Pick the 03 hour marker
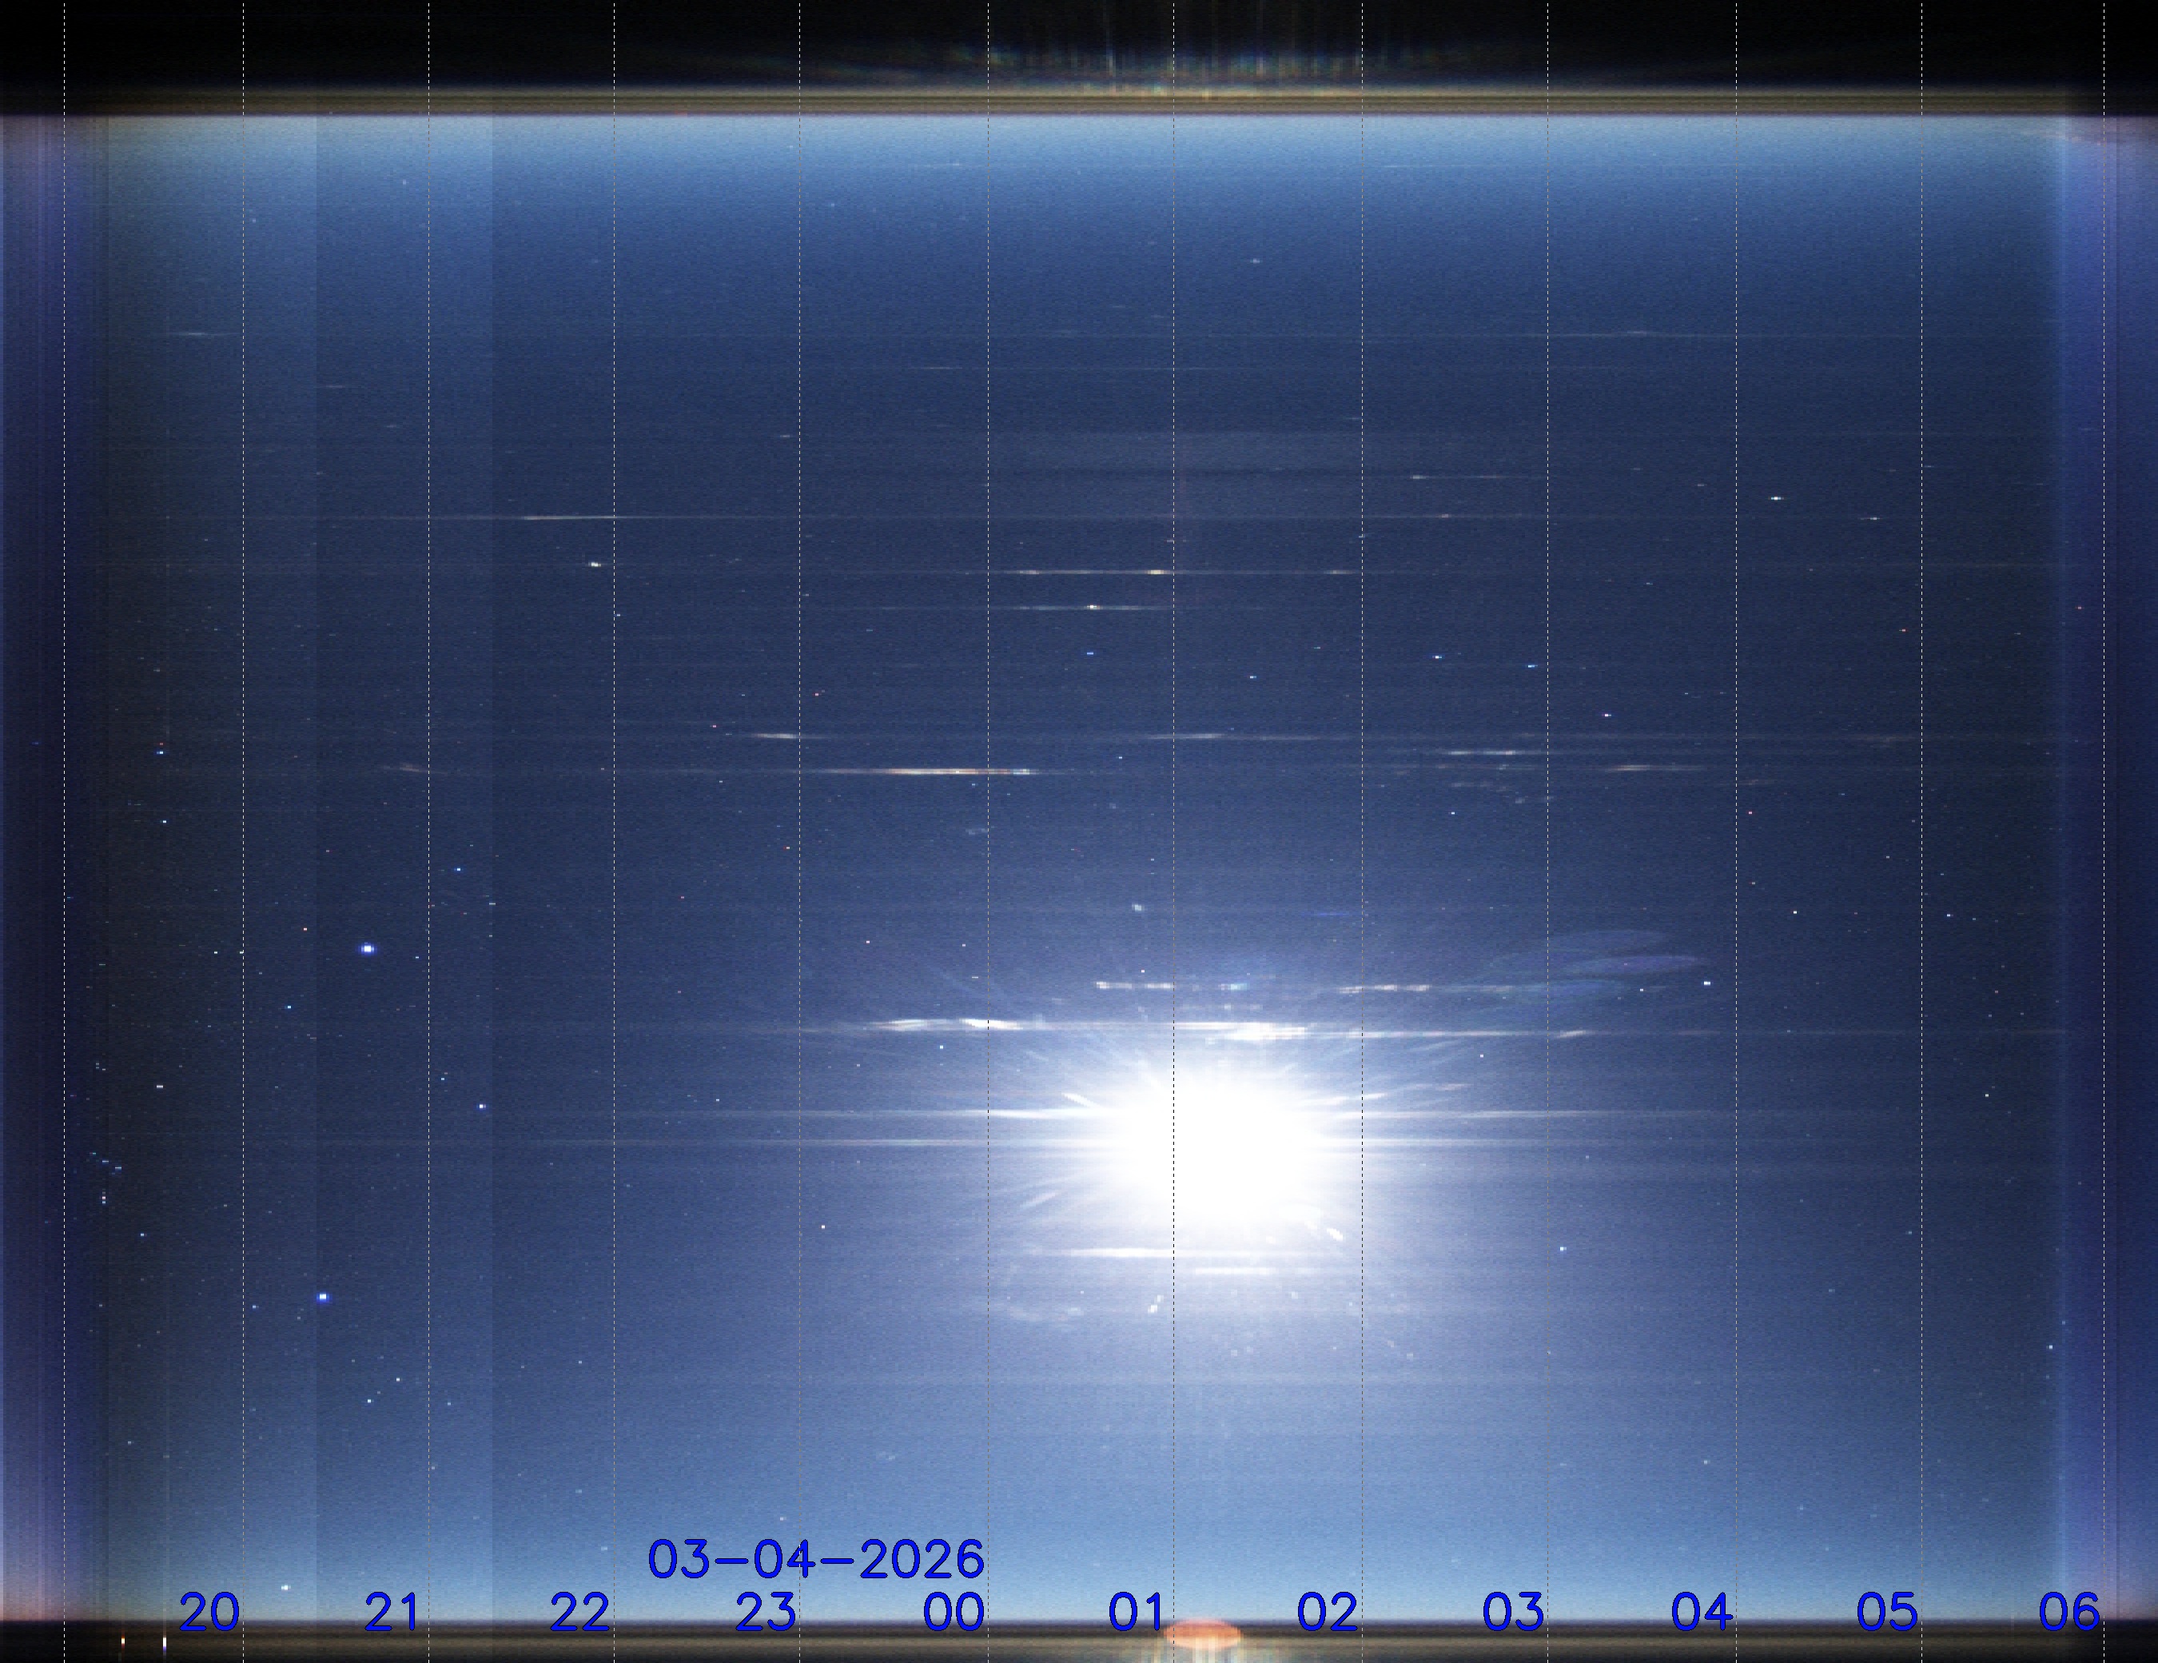The height and width of the screenshot is (1663, 2158). [x=1513, y=1613]
